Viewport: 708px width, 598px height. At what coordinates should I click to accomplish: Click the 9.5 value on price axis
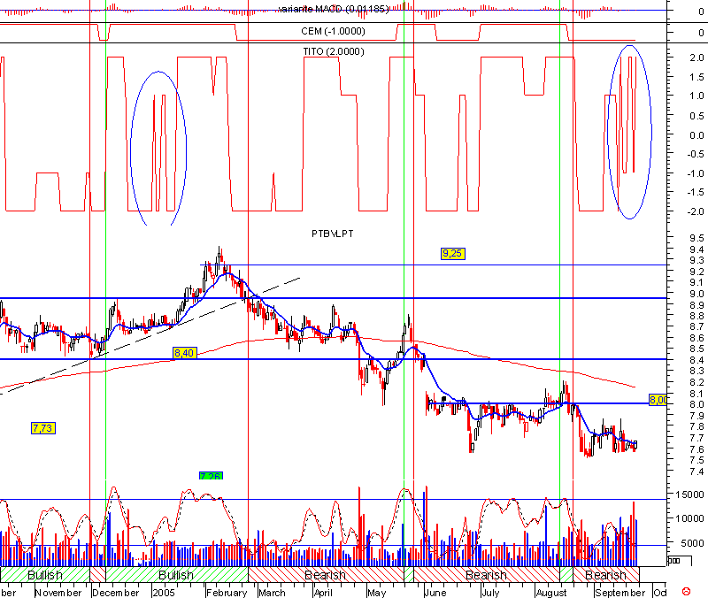pyautogui.click(x=696, y=238)
